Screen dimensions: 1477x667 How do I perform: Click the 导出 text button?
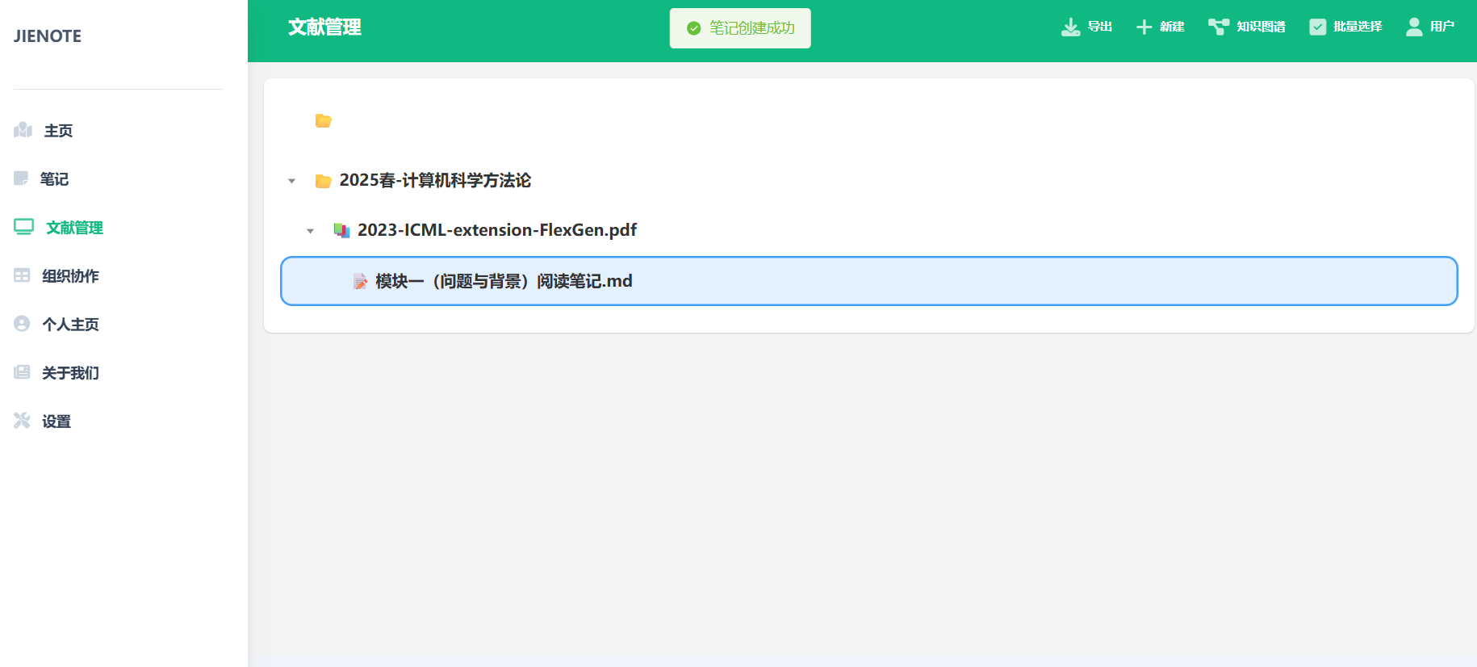[1099, 27]
